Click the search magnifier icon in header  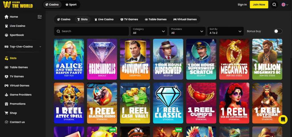coord(274,5)
